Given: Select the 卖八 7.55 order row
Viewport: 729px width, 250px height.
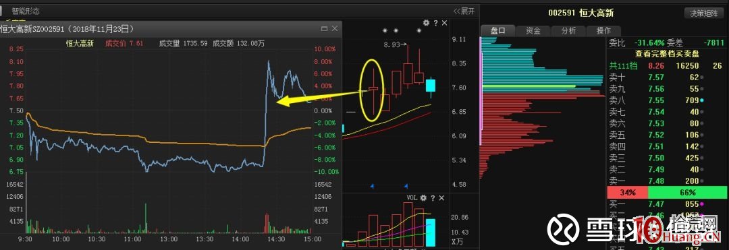Looking at the screenshot, I should point(667,100).
